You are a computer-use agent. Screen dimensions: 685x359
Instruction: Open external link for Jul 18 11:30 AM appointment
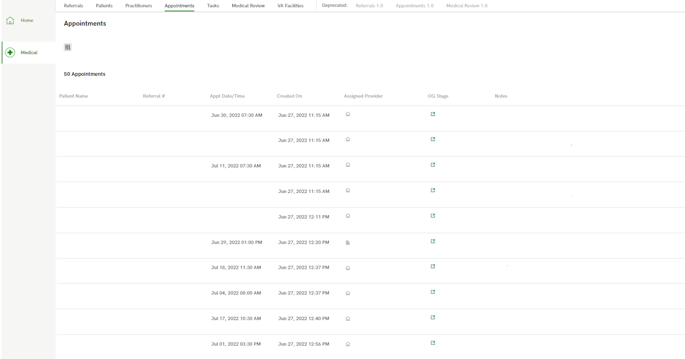433,266
